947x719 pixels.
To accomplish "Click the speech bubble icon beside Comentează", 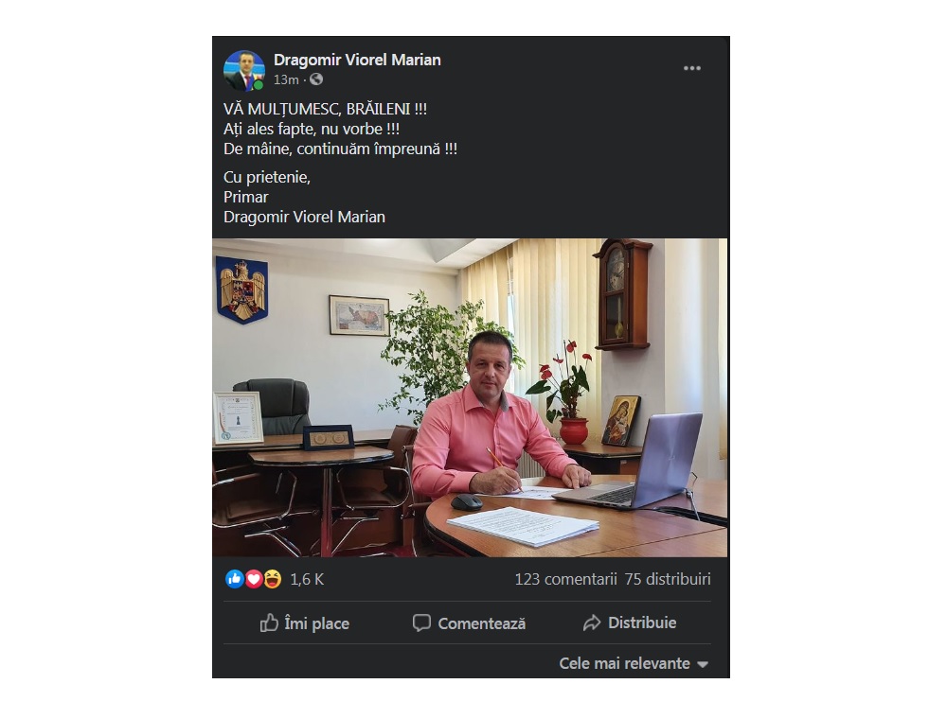I will point(421,623).
